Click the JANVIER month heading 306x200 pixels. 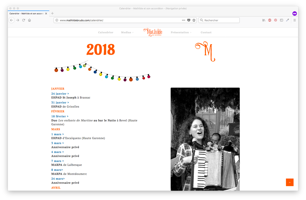tap(58, 89)
